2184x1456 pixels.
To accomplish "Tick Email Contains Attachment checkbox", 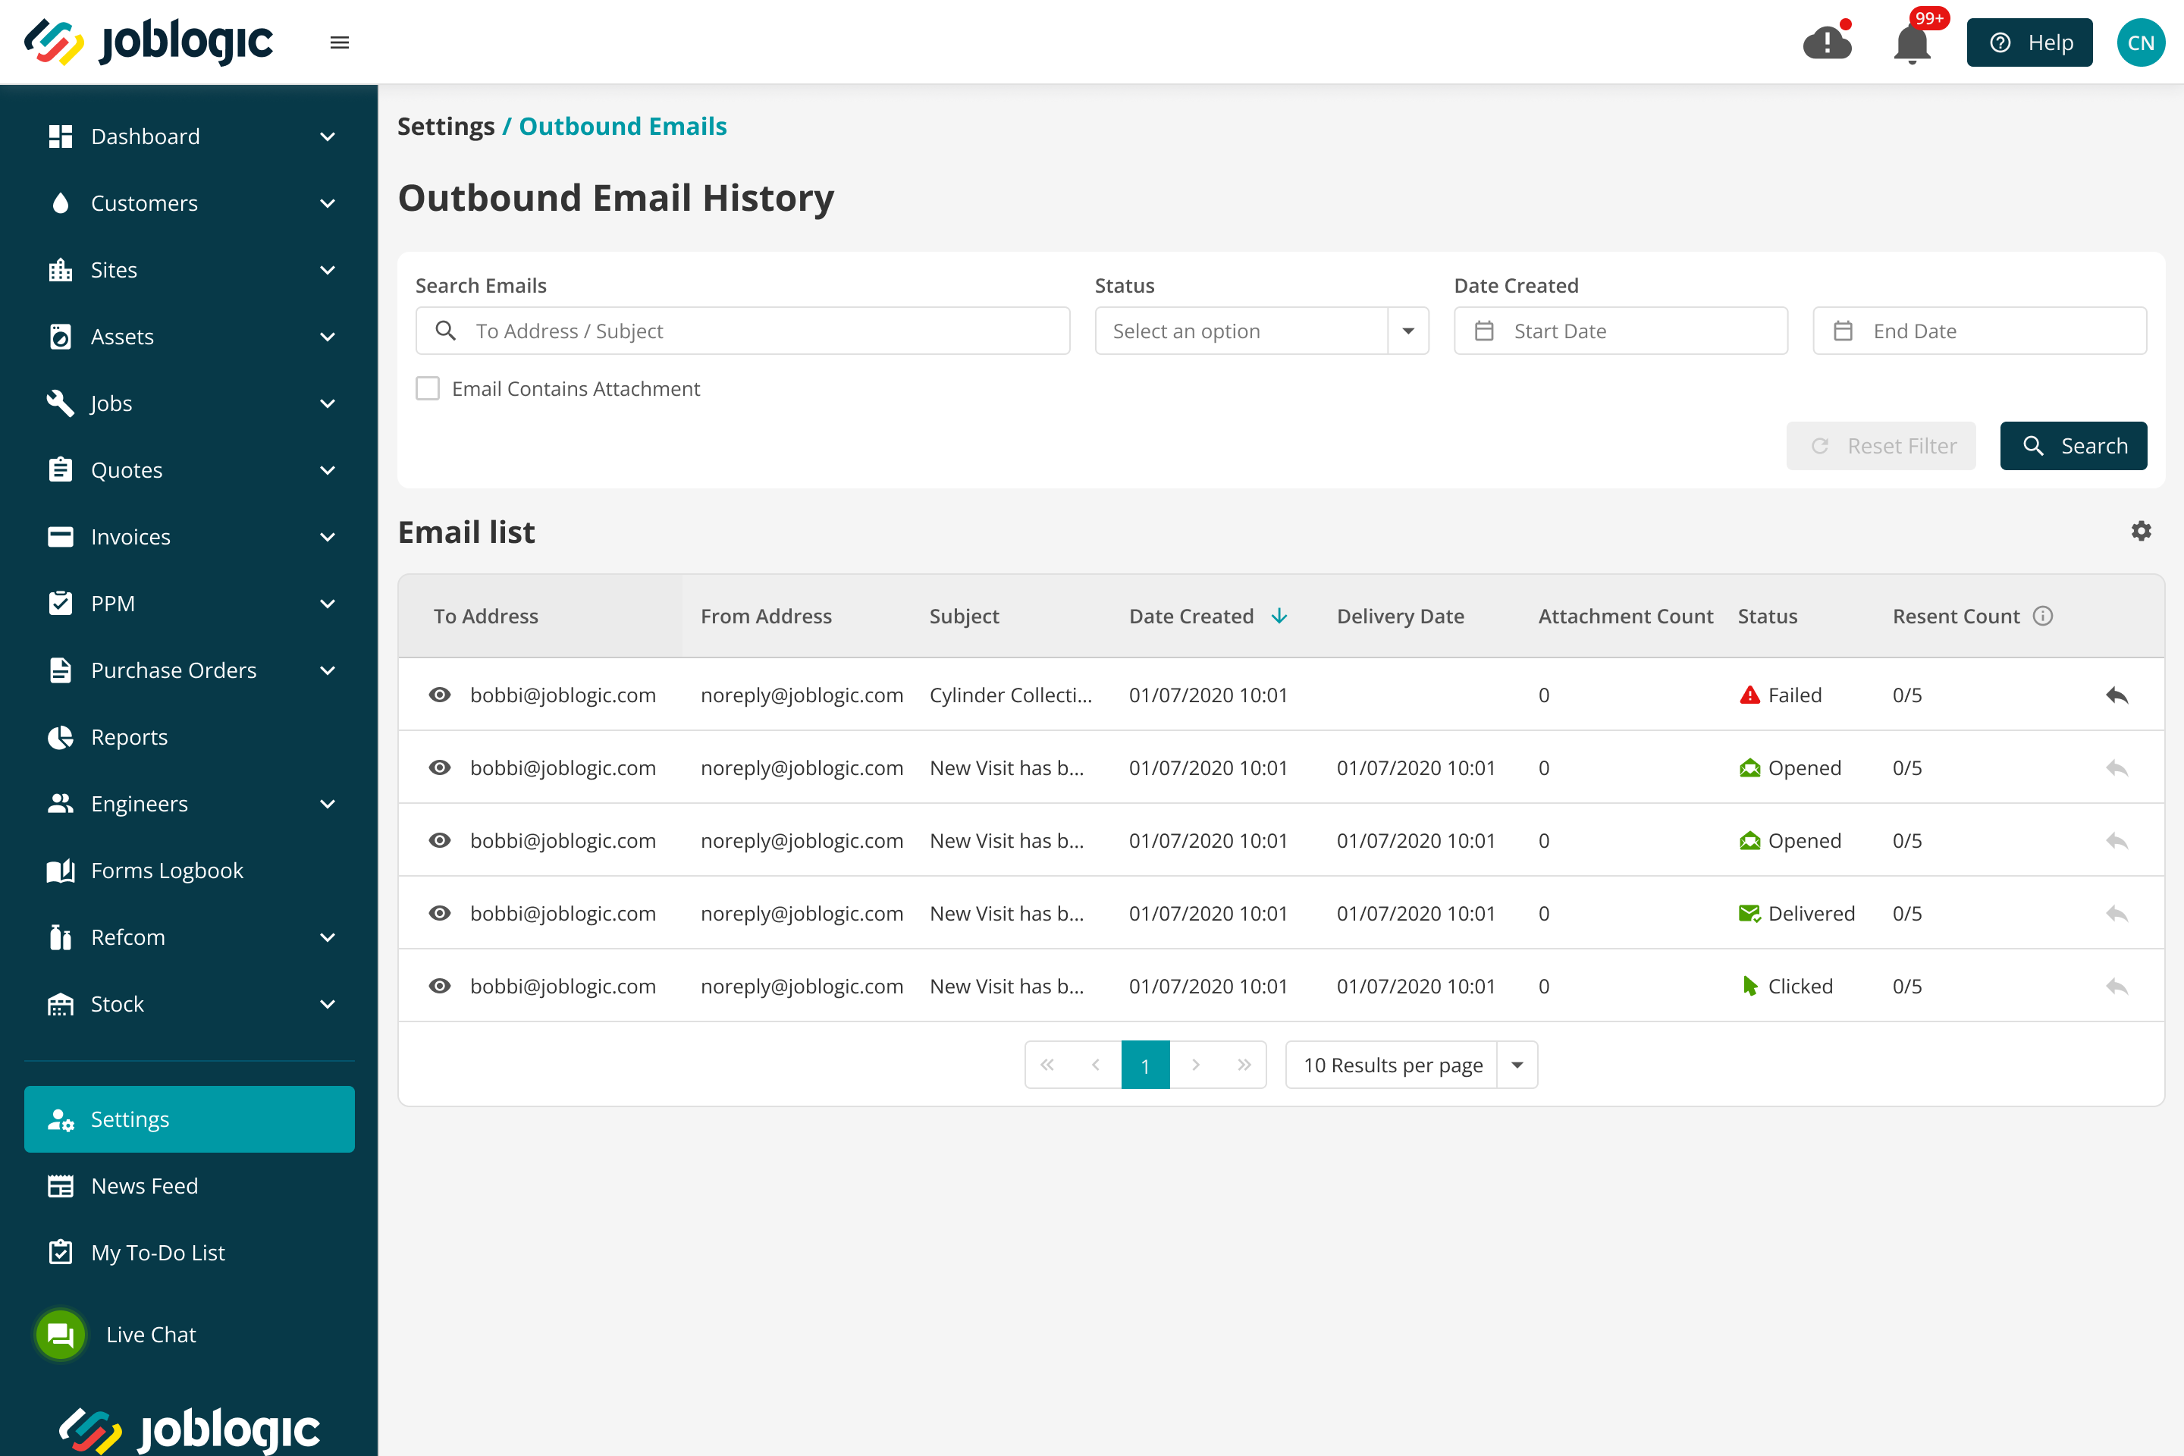I will (x=427, y=388).
